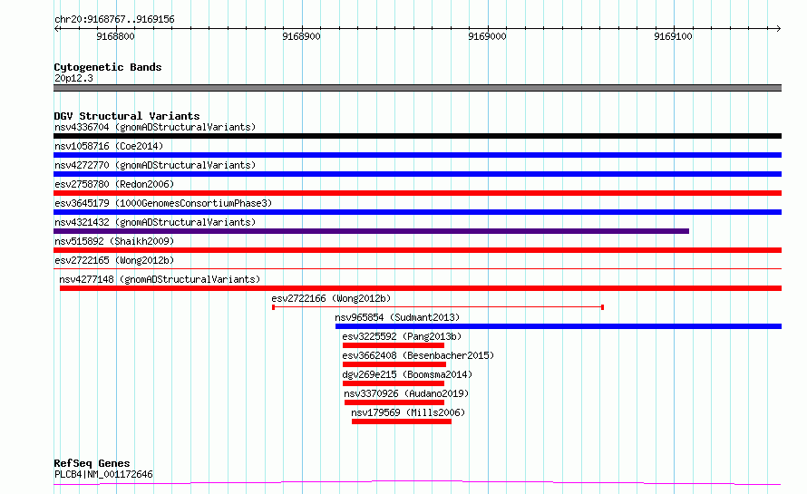The image size is (807, 494).
Task: Open variant esv2758780 (Redon2006) label
Action: click(x=114, y=184)
